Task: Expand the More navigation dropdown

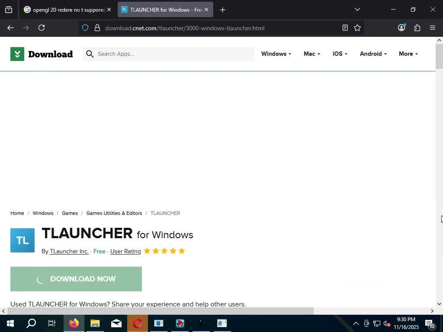Action: pyautogui.click(x=408, y=54)
